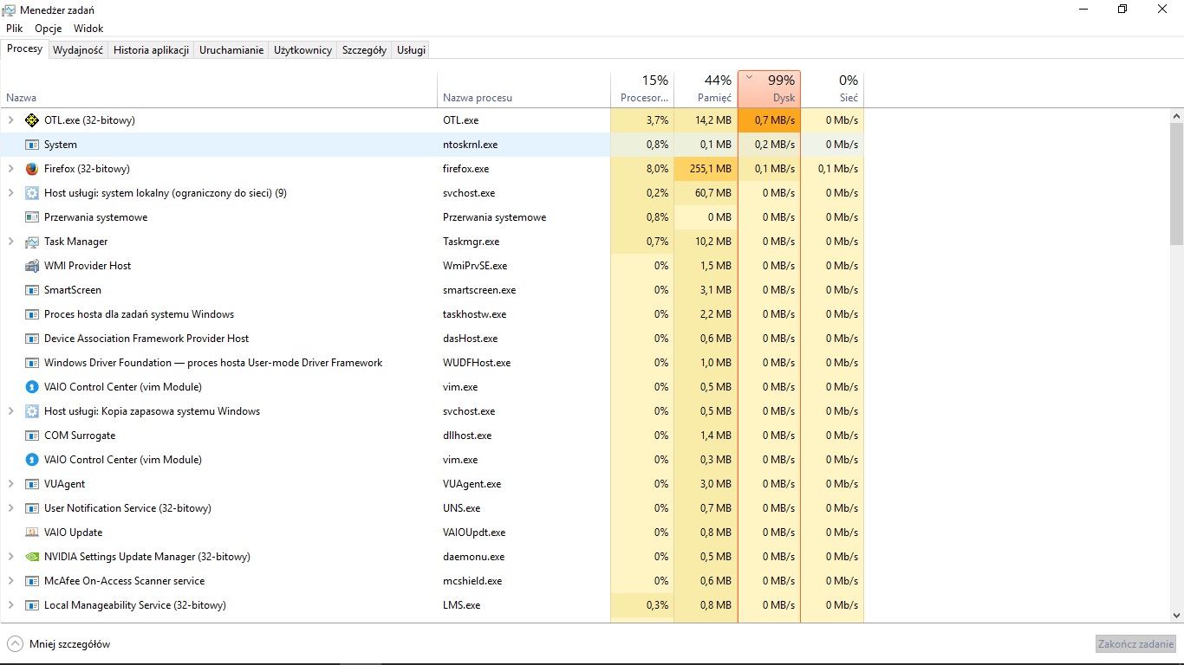Screen dimensions: 1184x665
Task: Select the 0,7 MB/s disk cell
Action: pos(769,120)
